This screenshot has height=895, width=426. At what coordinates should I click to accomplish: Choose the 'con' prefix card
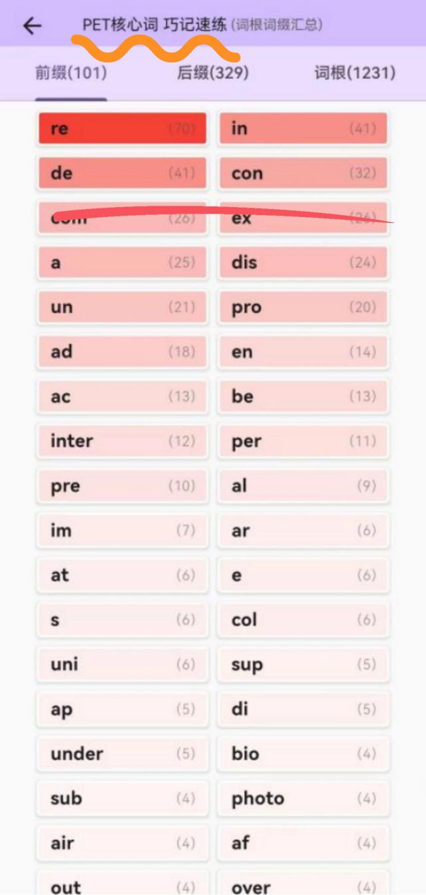click(x=303, y=173)
